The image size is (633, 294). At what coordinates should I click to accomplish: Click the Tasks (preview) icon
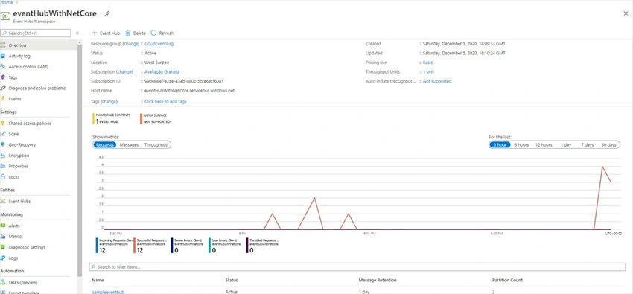(x=3, y=282)
